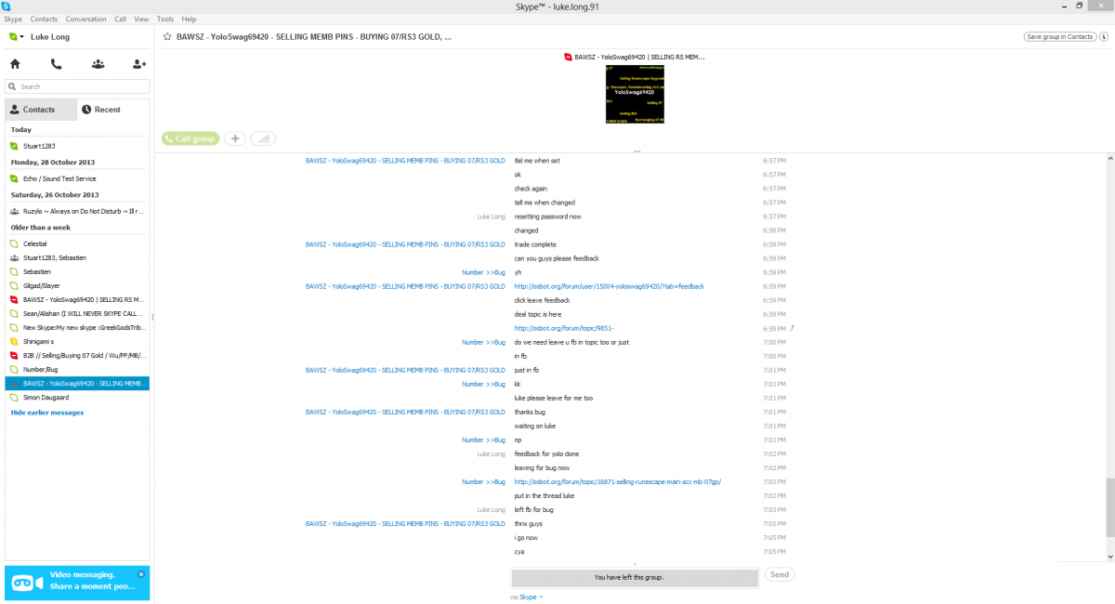Toggle the favorite star for this group

pyautogui.click(x=167, y=37)
